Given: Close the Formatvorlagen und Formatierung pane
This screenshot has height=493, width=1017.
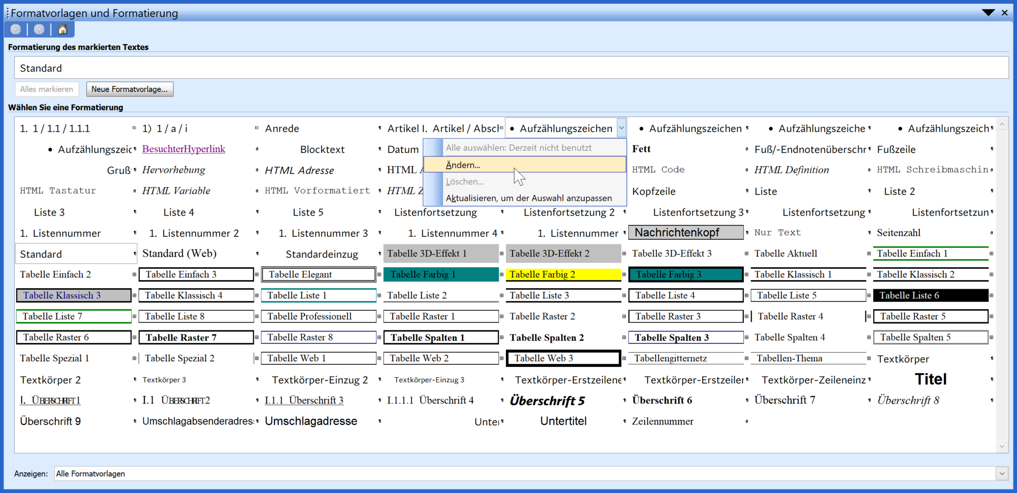Looking at the screenshot, I should [x=1005, y=13].
